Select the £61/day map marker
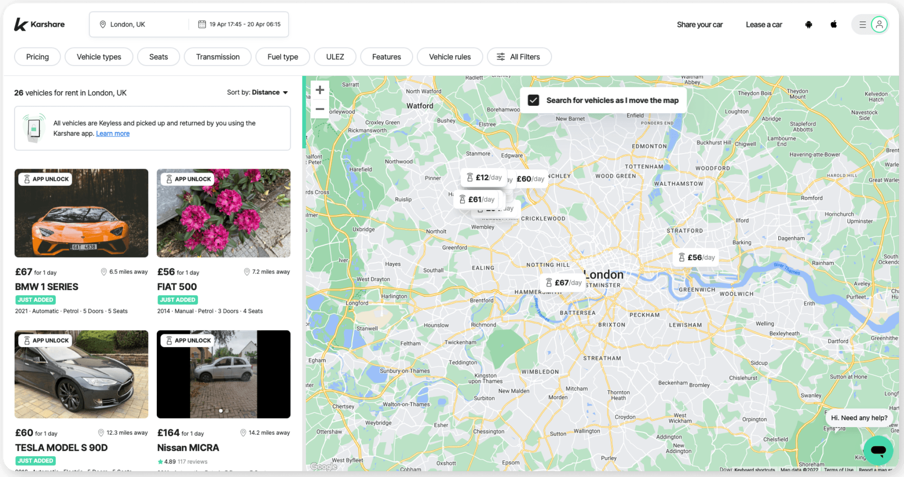904x477 pixels. coord(477,199)
